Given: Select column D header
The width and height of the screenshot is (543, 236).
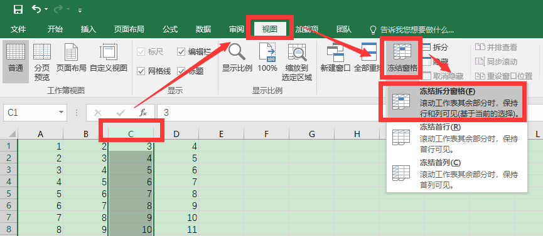Looking at the screenshot, I should pyautogui.click(x=176, y=134).
